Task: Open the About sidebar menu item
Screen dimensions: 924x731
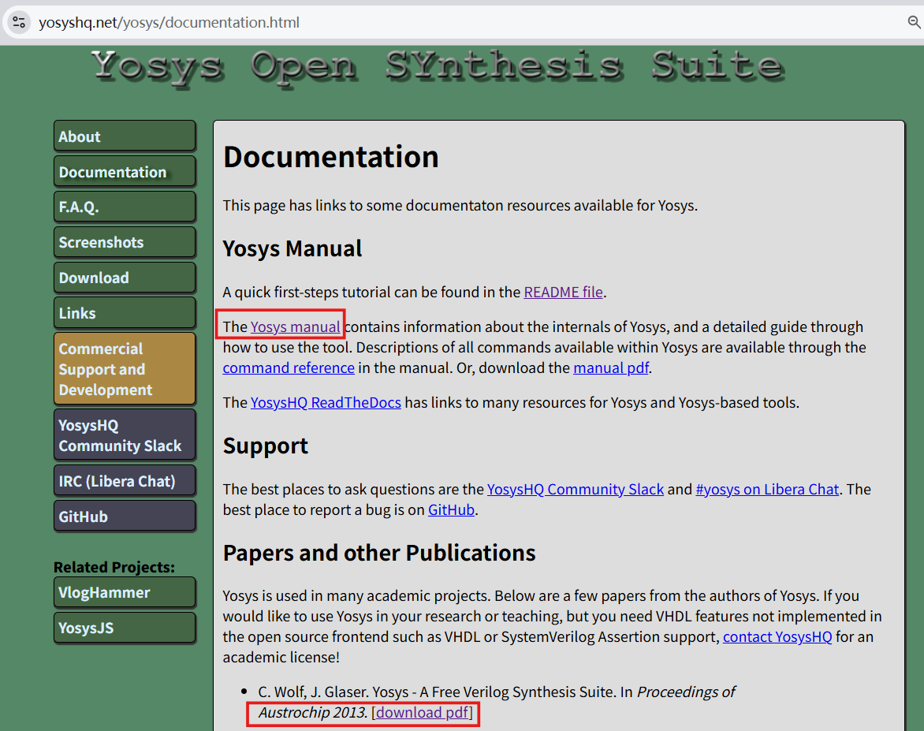Action: 125,136
